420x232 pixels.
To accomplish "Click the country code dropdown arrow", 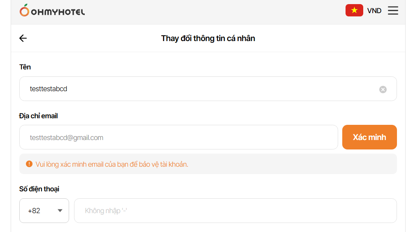I will point(60,211).
